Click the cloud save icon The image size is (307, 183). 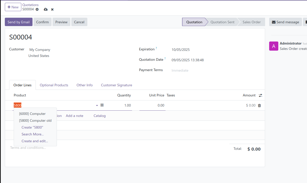click(x=46, y=9)
